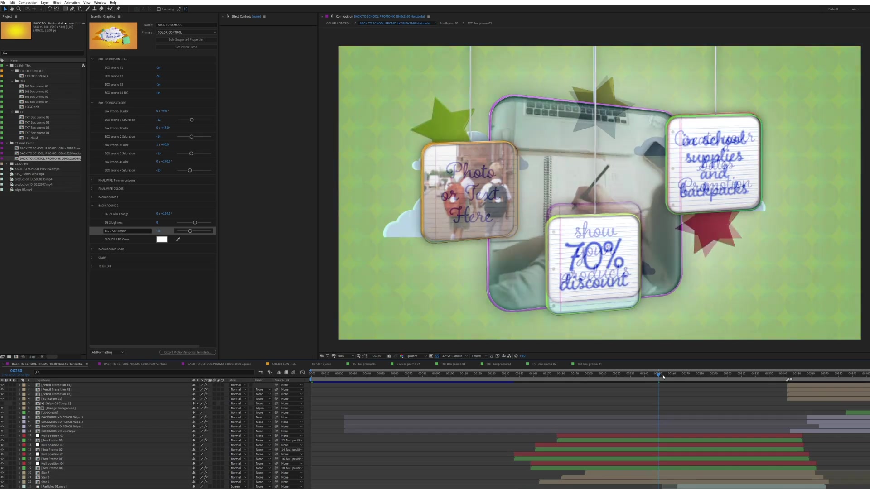
Task: Open the Composition menu
Action: [28, 2]
